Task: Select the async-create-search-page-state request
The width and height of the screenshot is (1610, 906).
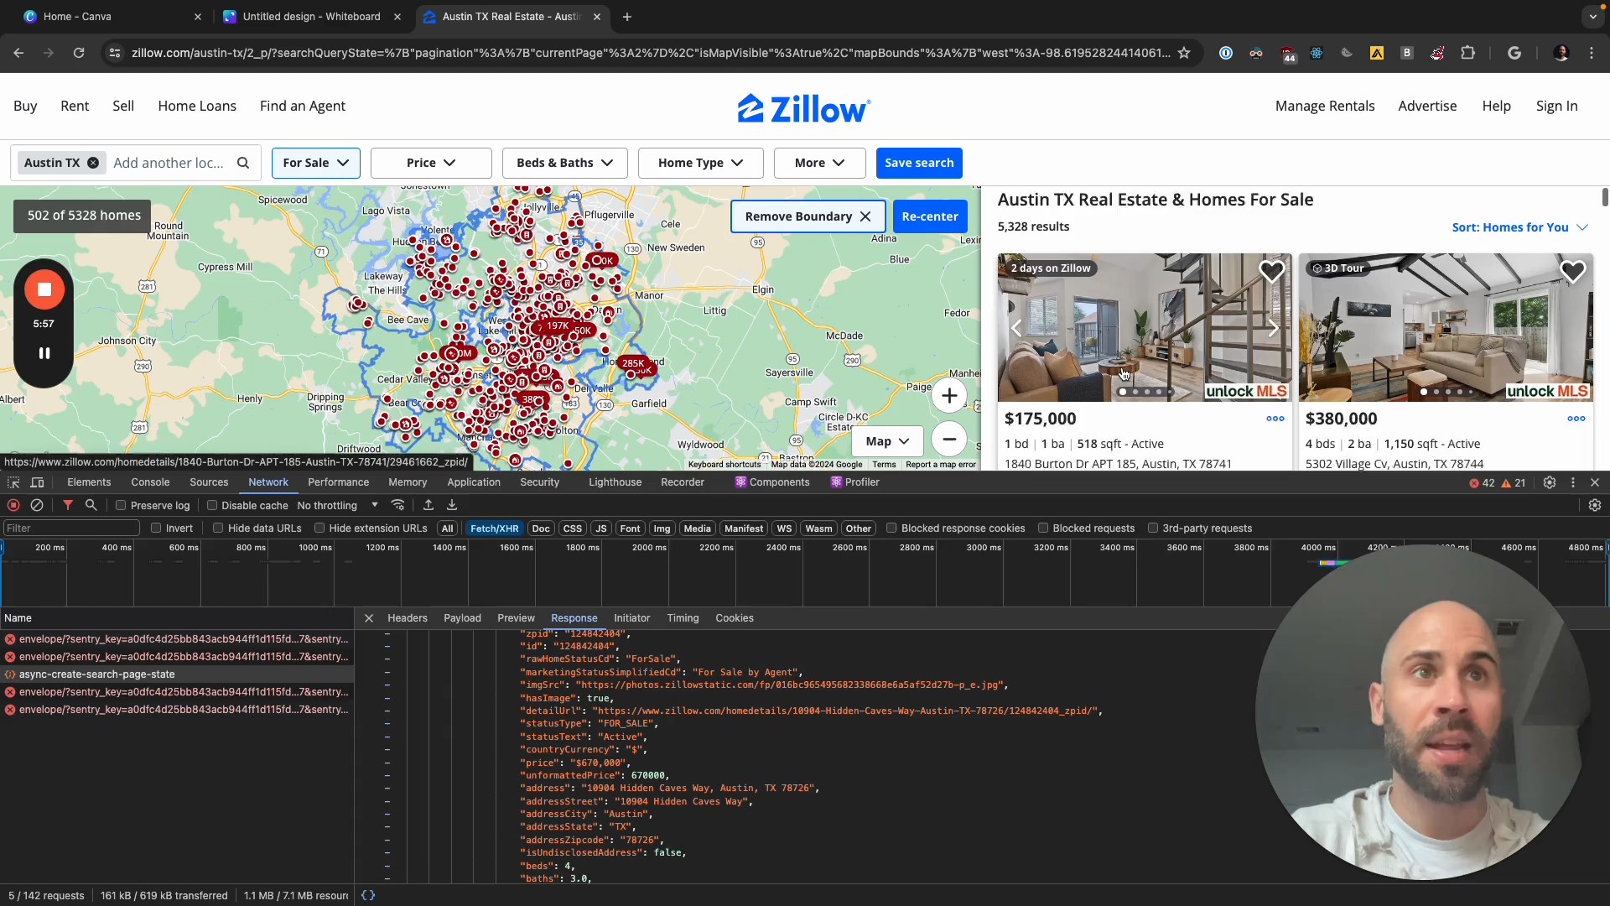Action: (176, 674)
